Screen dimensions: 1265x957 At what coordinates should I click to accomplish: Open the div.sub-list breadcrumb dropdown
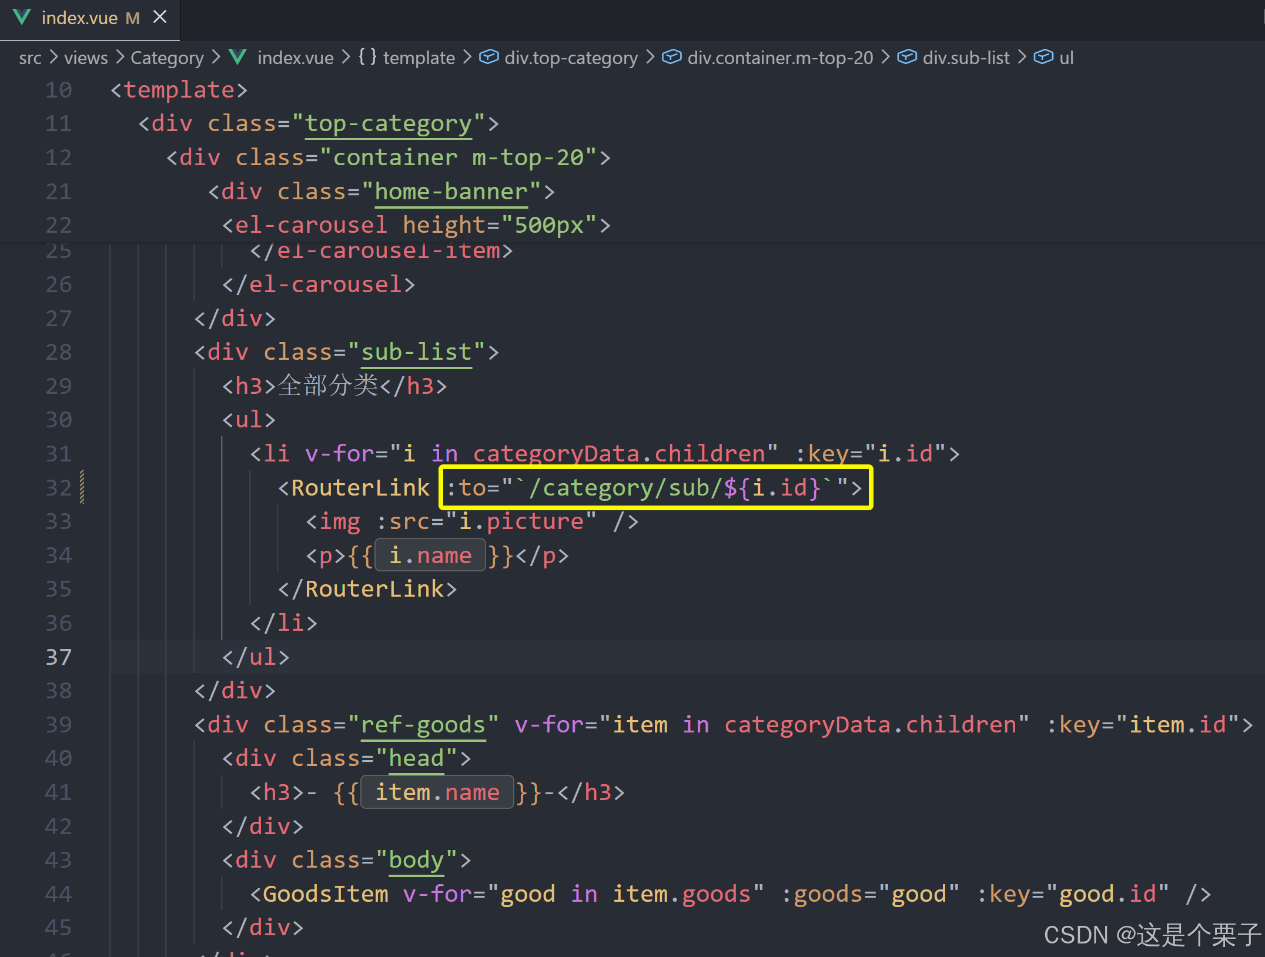coord(966,58)
